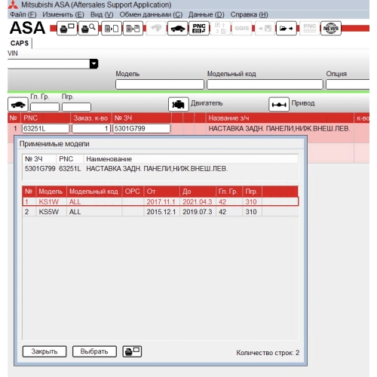Click the print search toolbar icon
This screenshot has height=377, width=377.
88,28
